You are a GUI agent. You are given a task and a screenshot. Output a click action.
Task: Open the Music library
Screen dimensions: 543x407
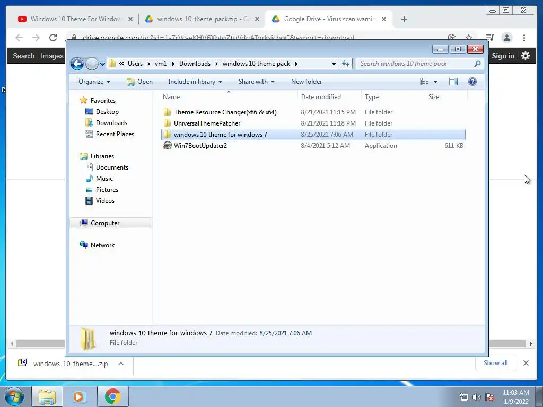[x=104, y=179]
